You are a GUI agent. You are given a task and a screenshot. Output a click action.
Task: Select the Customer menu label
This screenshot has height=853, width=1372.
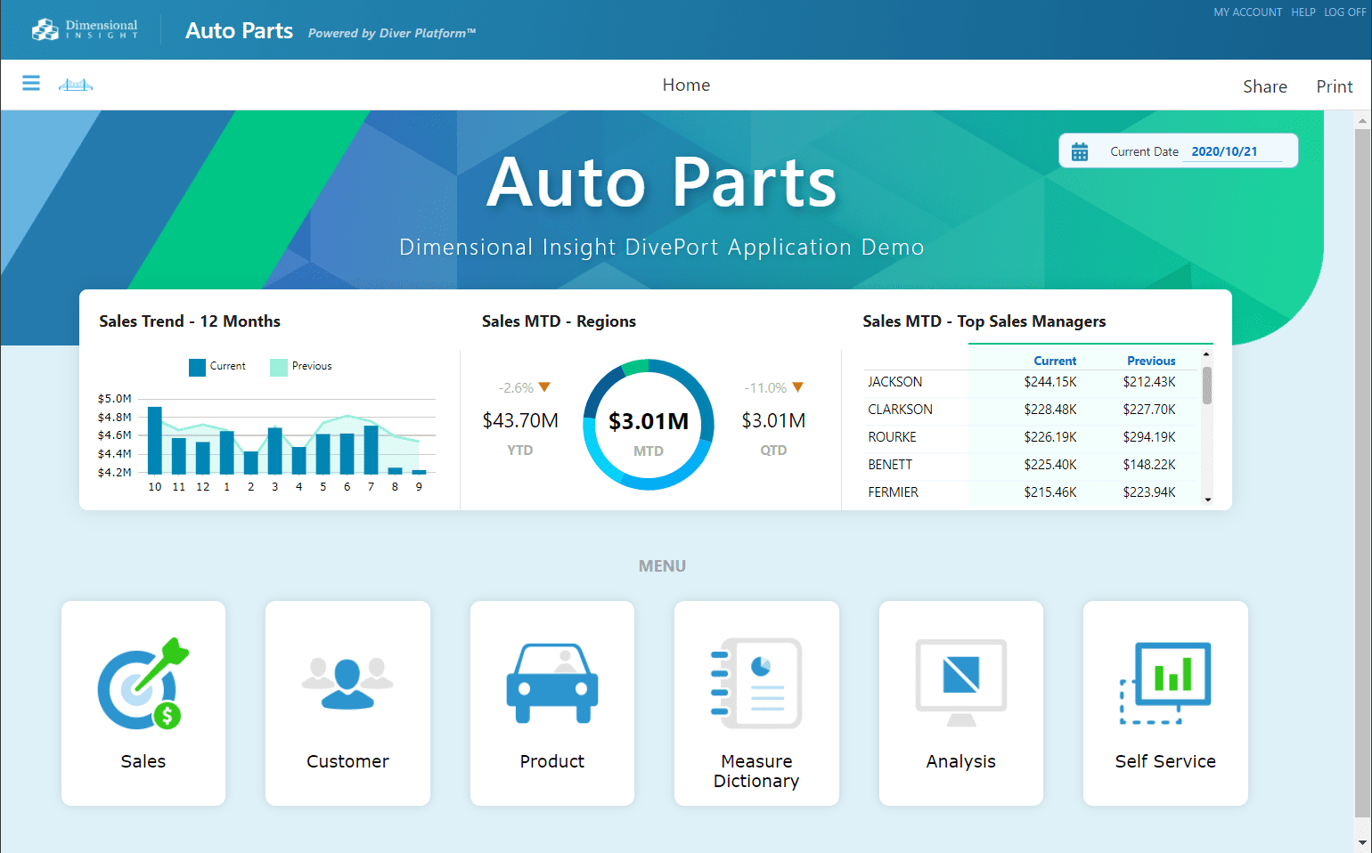[347, 761]
